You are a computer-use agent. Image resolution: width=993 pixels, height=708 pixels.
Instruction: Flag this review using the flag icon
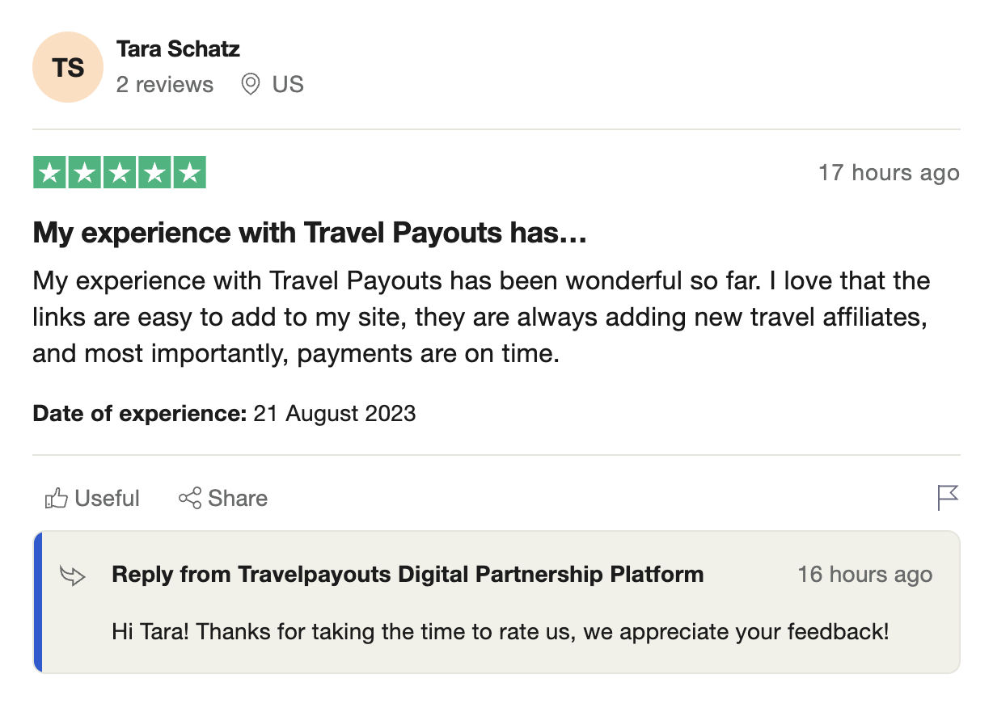pyautogui.click(x=947, y=498)
